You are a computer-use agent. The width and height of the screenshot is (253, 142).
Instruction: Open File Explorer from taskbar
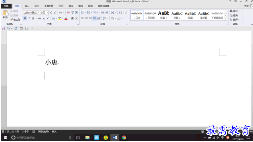pos(87,137)
